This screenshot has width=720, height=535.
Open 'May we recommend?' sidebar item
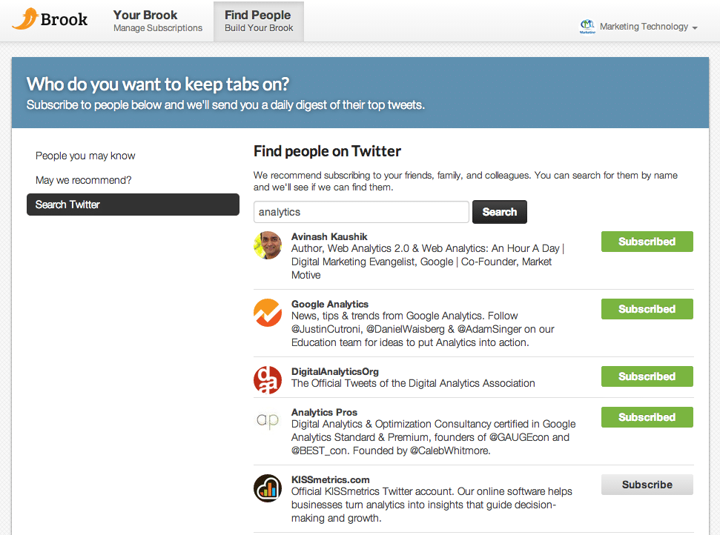pyautogui.click(x=83, y=180)
